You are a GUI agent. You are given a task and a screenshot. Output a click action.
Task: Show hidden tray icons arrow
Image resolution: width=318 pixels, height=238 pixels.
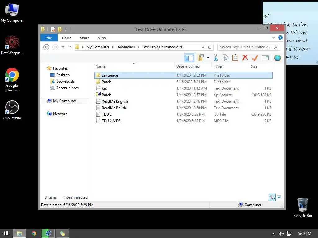(274, 234)
